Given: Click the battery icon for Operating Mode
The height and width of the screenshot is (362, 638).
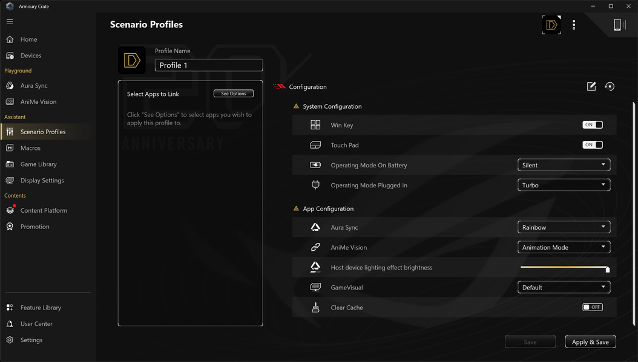Looking at the screenshot, I should click(315, 165).
